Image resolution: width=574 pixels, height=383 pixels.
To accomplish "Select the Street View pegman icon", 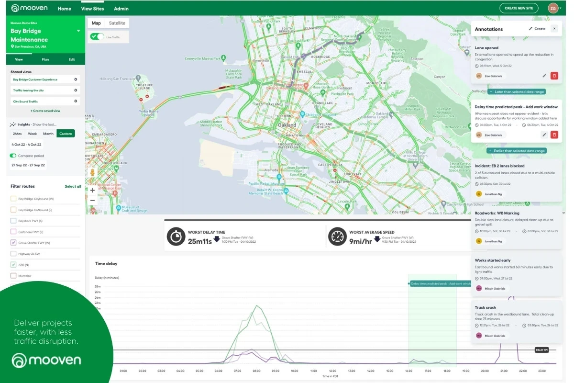I will click(92, 172).
